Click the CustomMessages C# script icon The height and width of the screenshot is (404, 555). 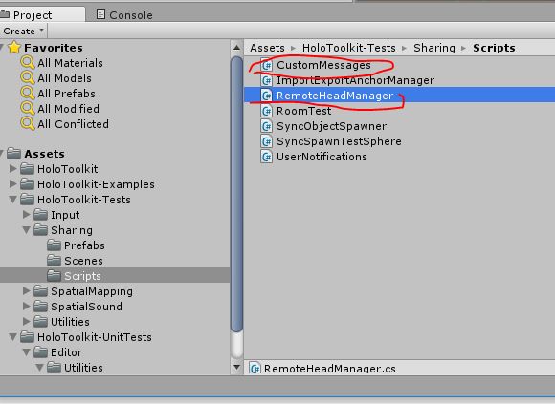[x=267, y=65]
